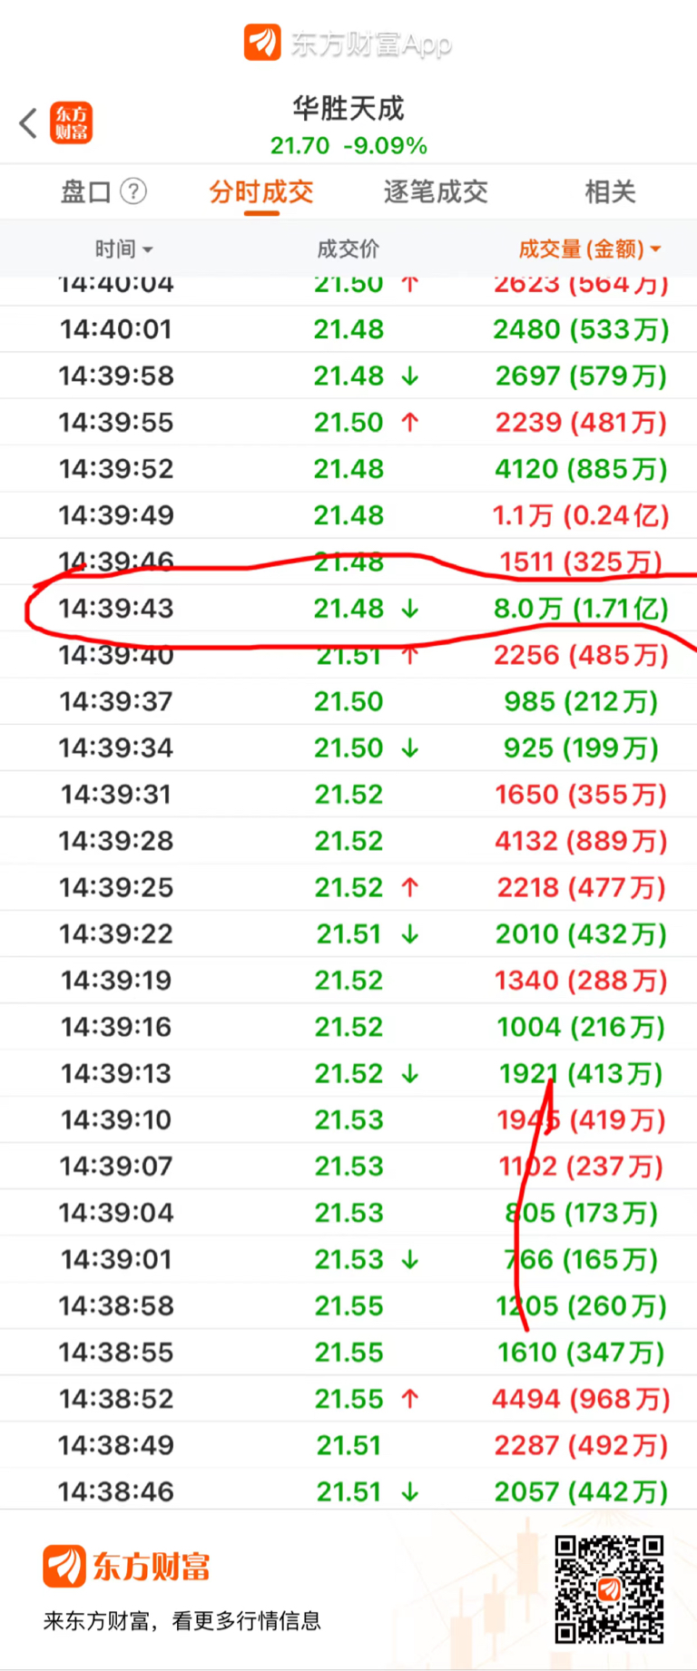Select the 14:40:01 trade row time
Image resolution: width=697 pixels, height=1671 pixels.
pyautogui.click(x=116, y=329)
